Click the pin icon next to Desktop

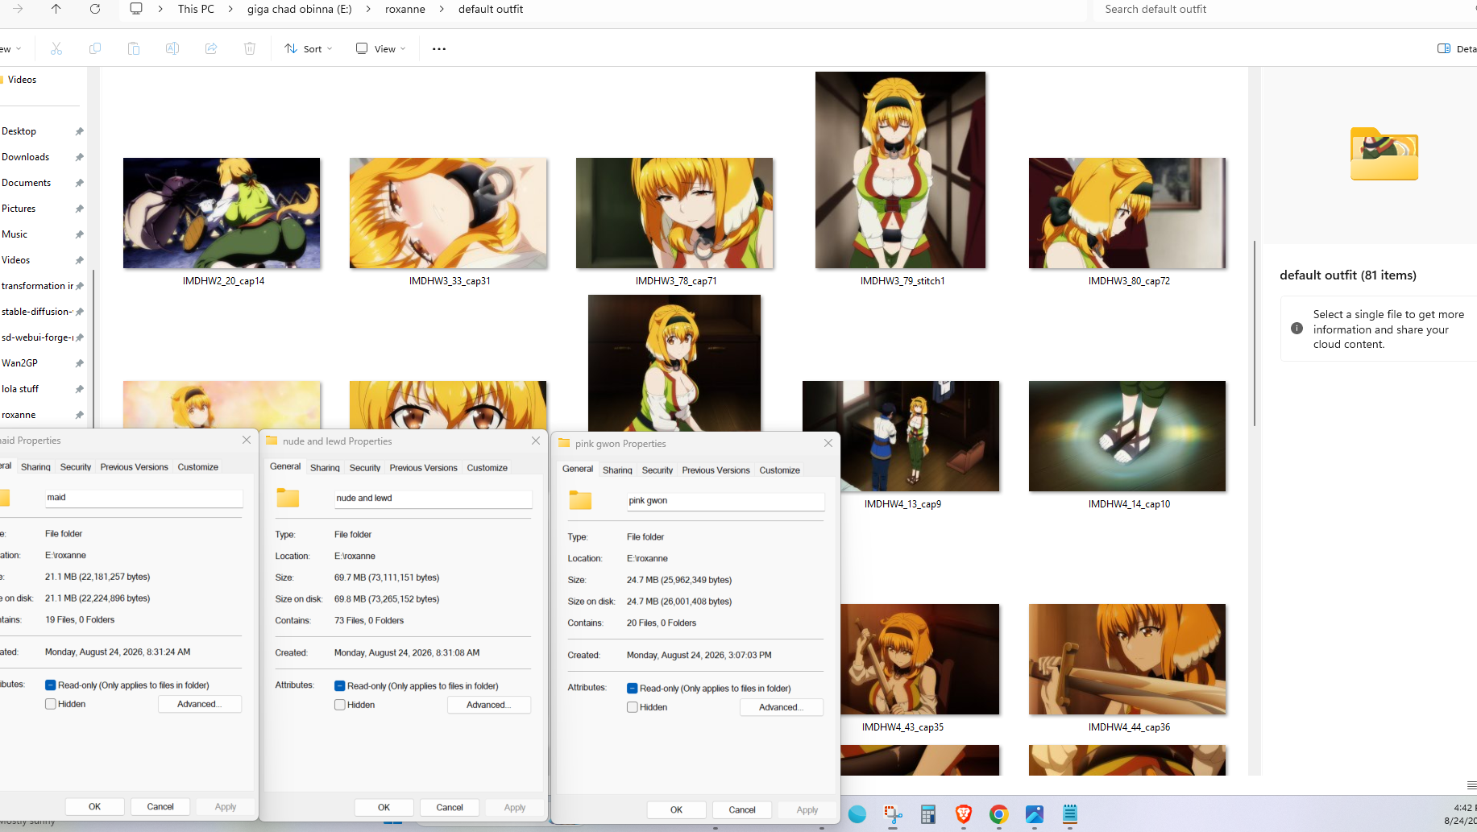point(79,131)
